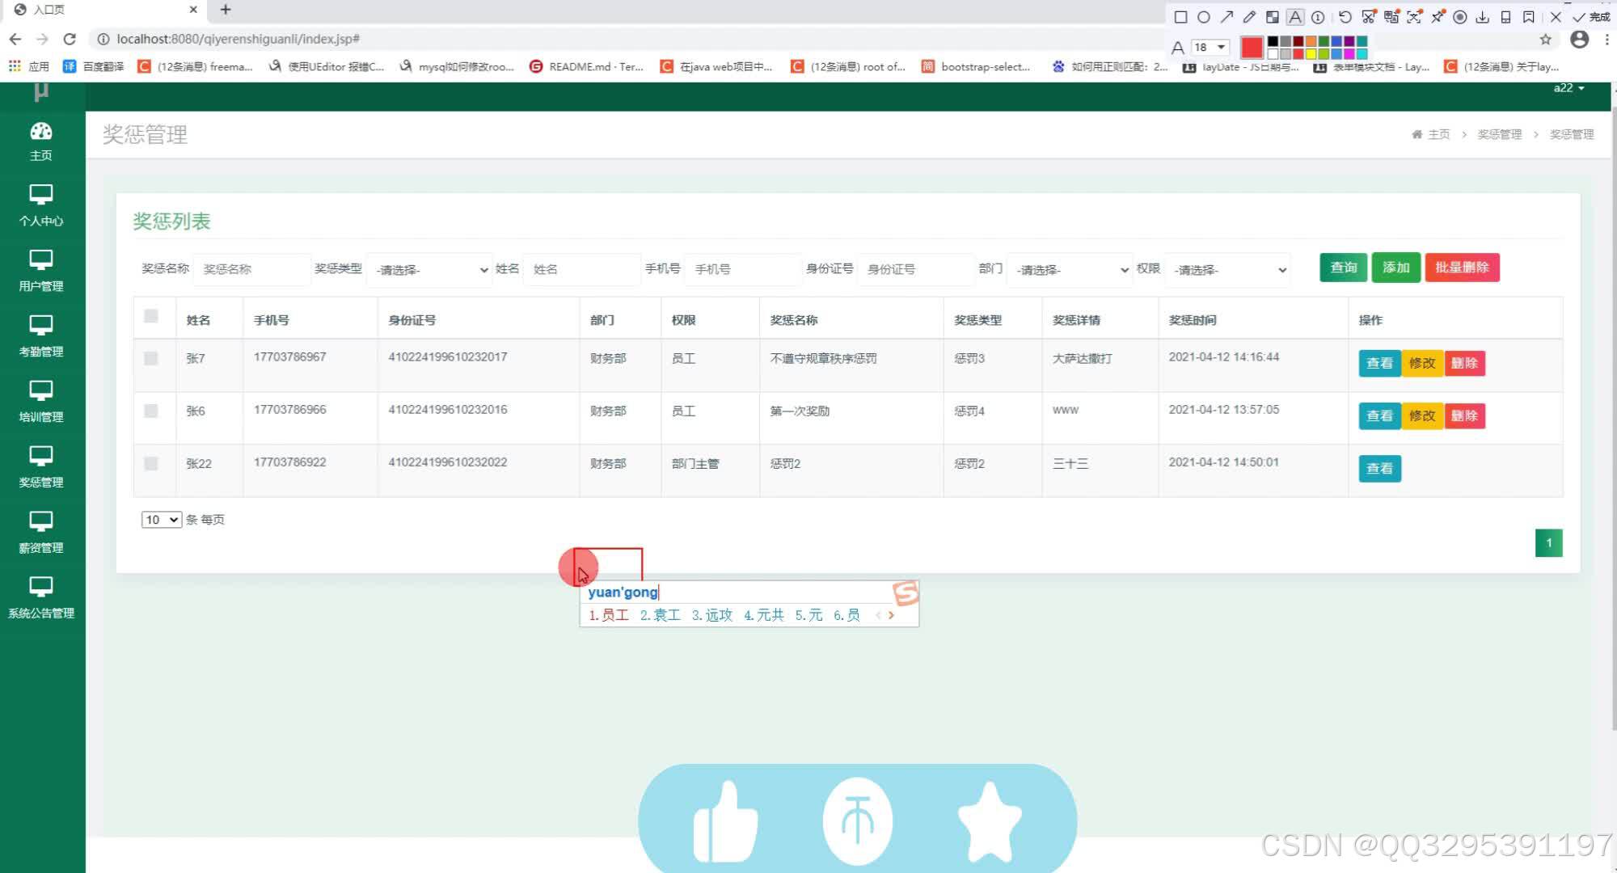Open 系统公告管理 in the sidebar

41,598
